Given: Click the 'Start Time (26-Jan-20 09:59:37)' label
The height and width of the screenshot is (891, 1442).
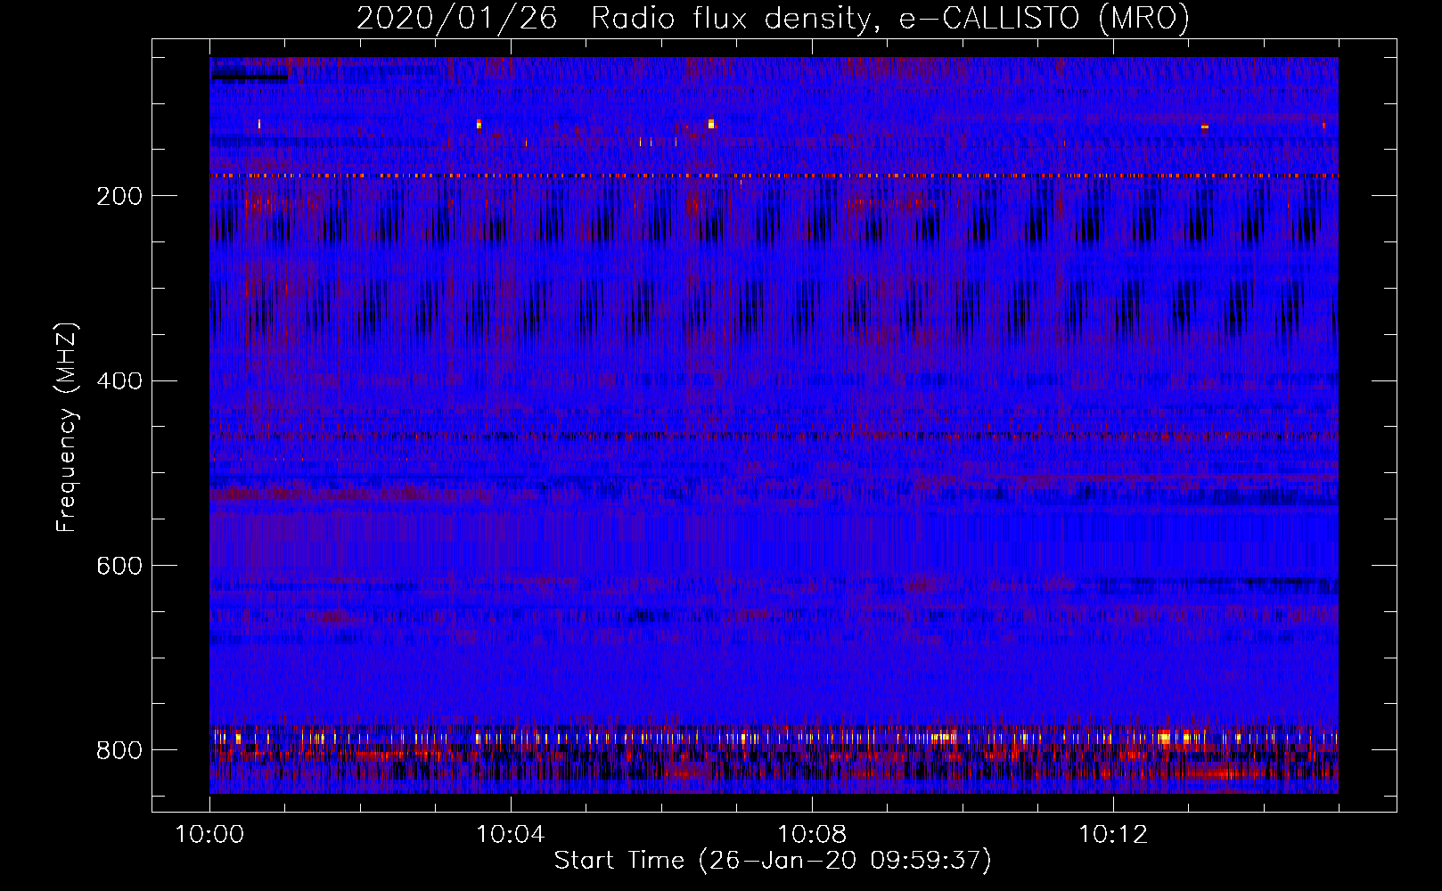Looking at the screenshot, I should point(773,861).
